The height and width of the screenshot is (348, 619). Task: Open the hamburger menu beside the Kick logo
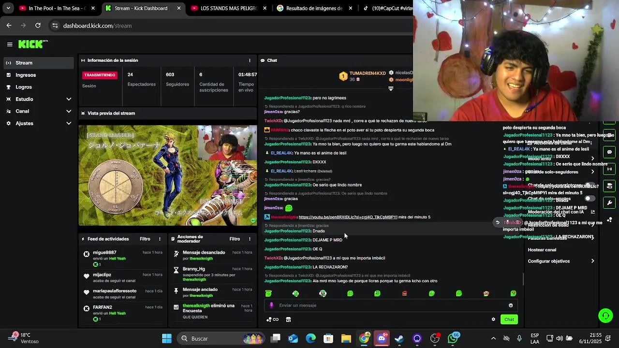click(x=10, y=44)
